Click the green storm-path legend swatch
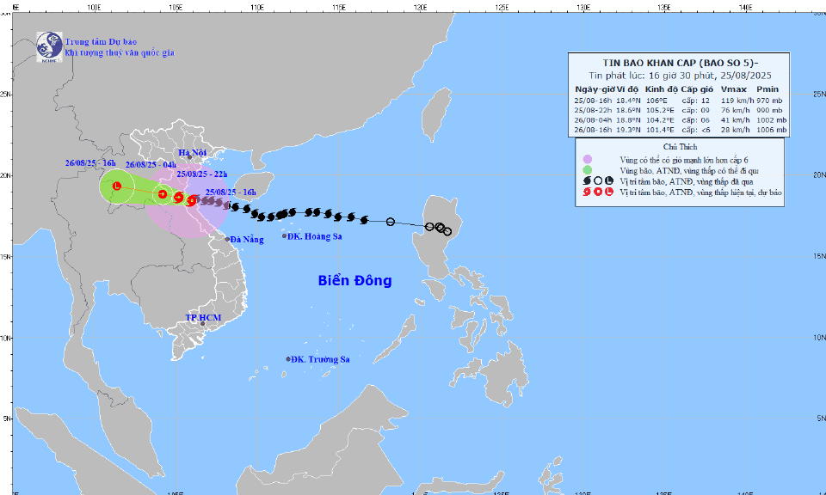Screen dimensions: 826x495 coord(588,170)
